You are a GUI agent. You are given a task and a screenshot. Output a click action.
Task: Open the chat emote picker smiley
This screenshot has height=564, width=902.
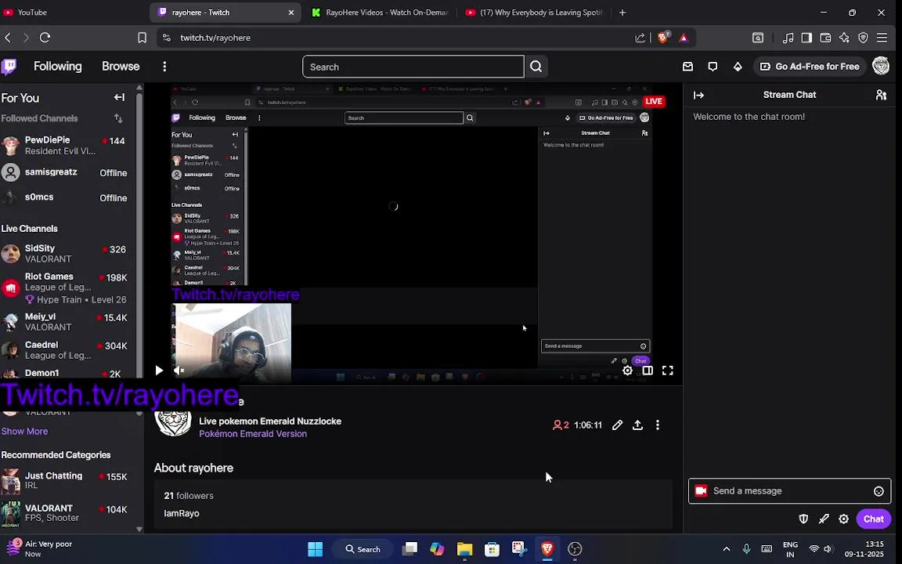pyautogui.click(x=879, y=491)
